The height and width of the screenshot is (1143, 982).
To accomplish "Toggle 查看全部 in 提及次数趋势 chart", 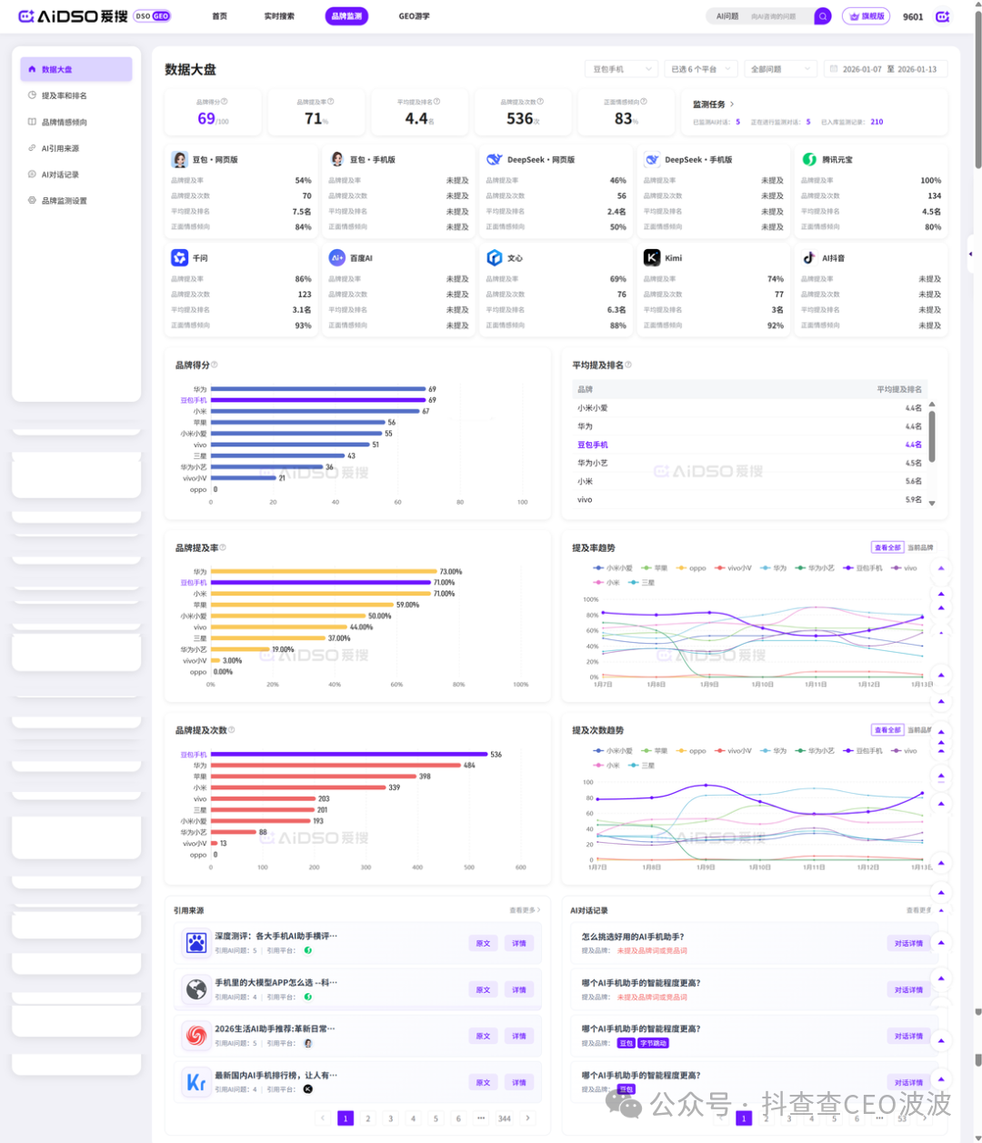I will coord(887,730).
